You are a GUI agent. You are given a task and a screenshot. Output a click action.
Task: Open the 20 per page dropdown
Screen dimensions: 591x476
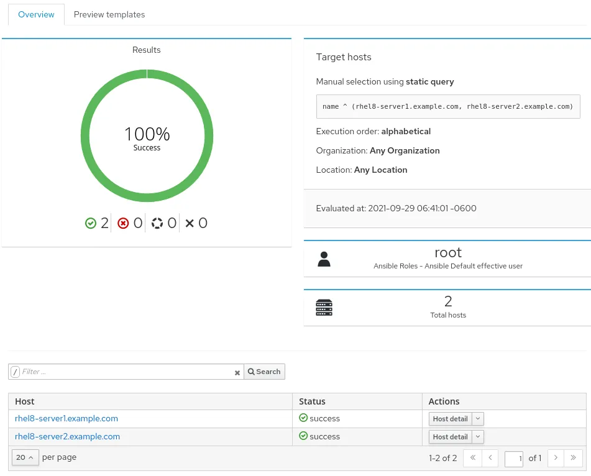pos(25,457)
